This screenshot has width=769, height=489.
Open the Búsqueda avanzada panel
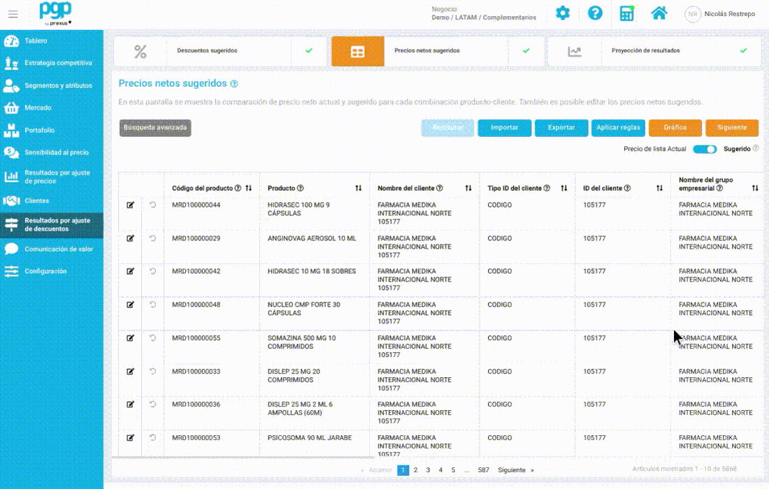point(154,128)
